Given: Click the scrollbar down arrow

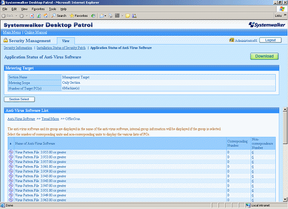Looking at the screenshot, I should click(x=285, y=199).
